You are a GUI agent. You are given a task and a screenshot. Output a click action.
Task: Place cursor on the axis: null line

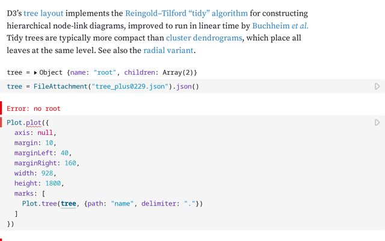(34, 133)
